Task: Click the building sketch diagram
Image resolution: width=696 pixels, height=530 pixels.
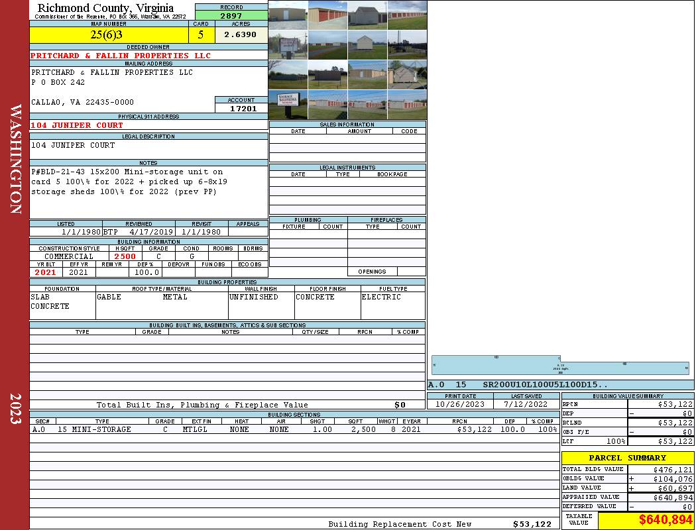Action: coord(560,368)
